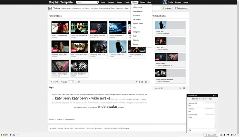Select Popular Videos in dropdown menu
This screenshot has width=239, height=137.
tap(138, 24)
